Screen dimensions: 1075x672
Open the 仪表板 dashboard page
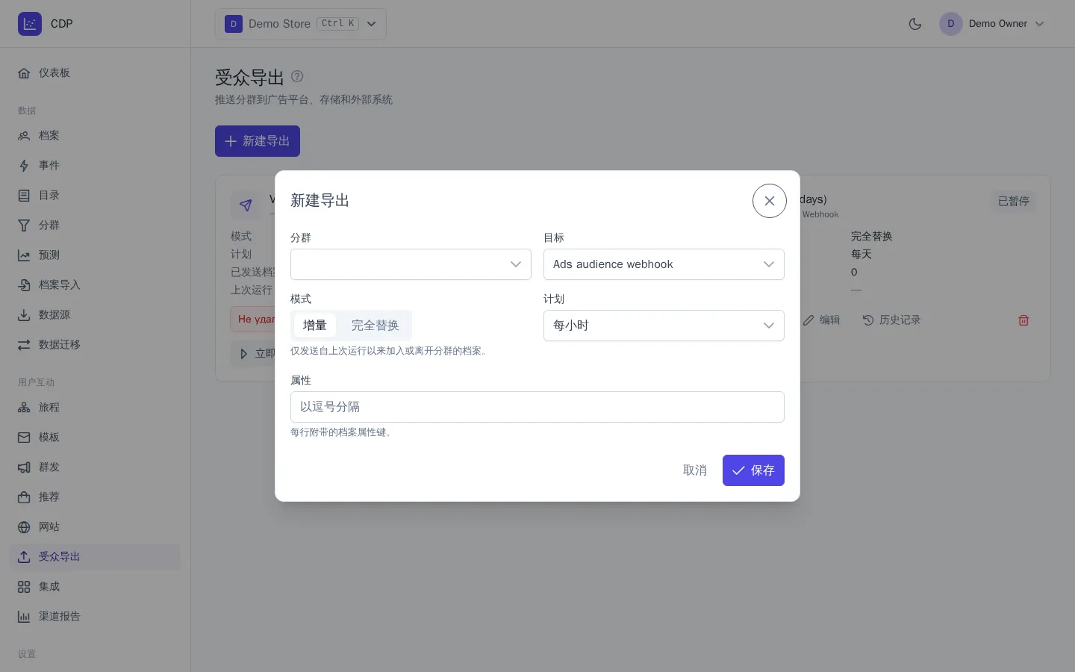[95, 73]
